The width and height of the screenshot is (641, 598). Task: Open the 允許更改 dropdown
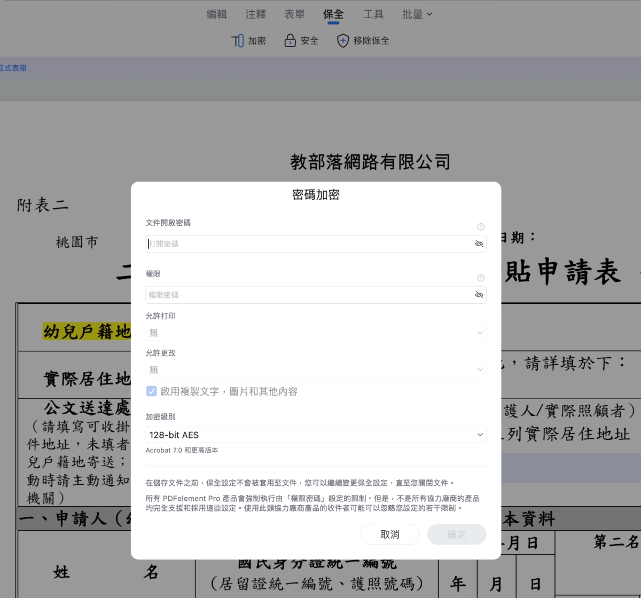coord(316,369)
